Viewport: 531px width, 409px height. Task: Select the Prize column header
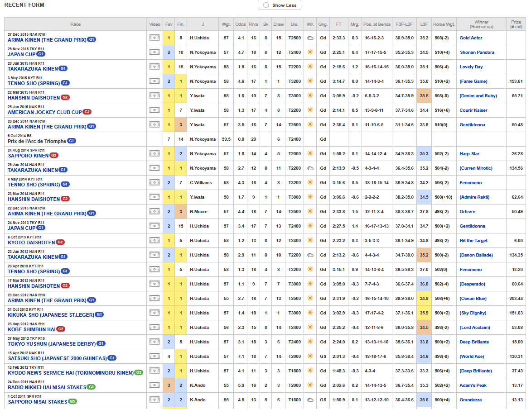516,24
